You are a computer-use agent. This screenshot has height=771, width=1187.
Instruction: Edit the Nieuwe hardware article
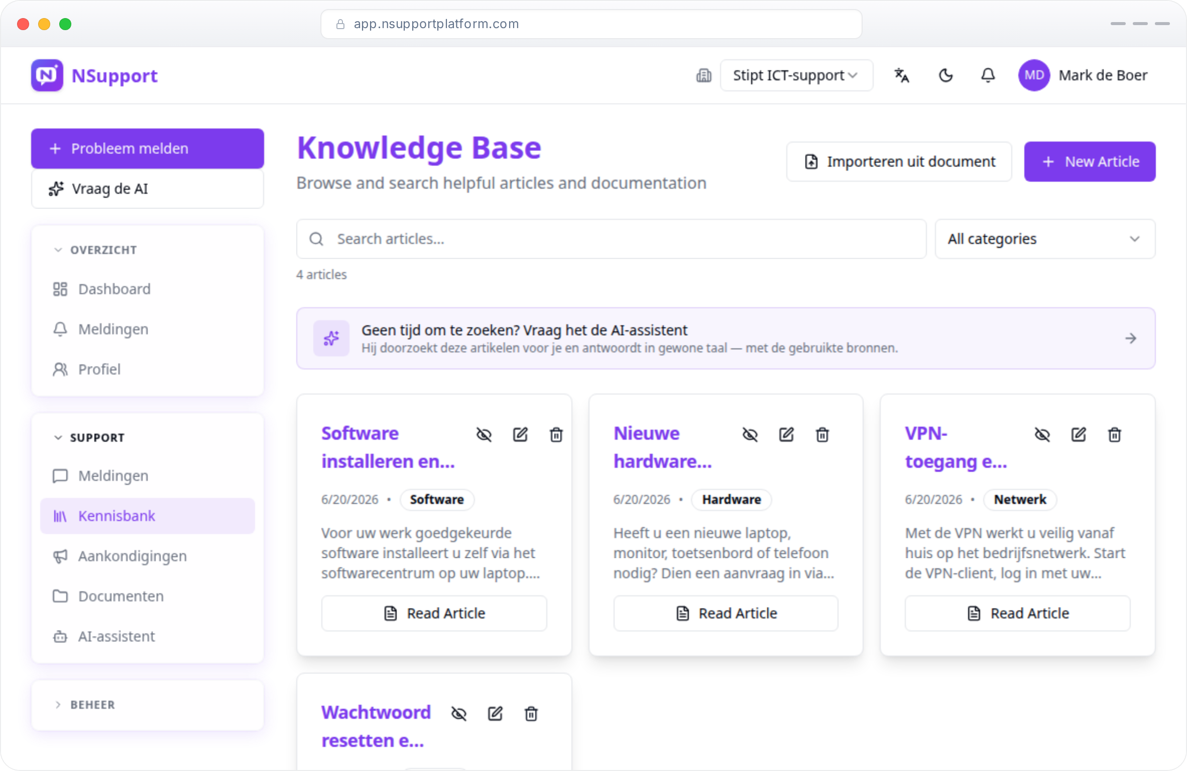point(786,434)
